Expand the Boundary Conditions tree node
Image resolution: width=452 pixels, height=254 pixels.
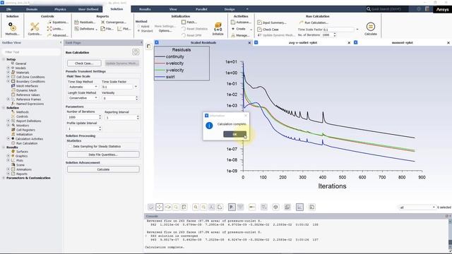pos(8,82)
